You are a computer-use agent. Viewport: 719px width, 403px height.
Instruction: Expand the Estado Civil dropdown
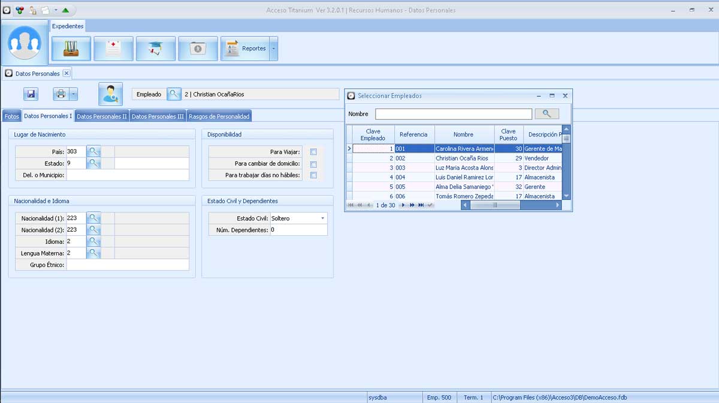pyautogui.click(x=322, y=219)
